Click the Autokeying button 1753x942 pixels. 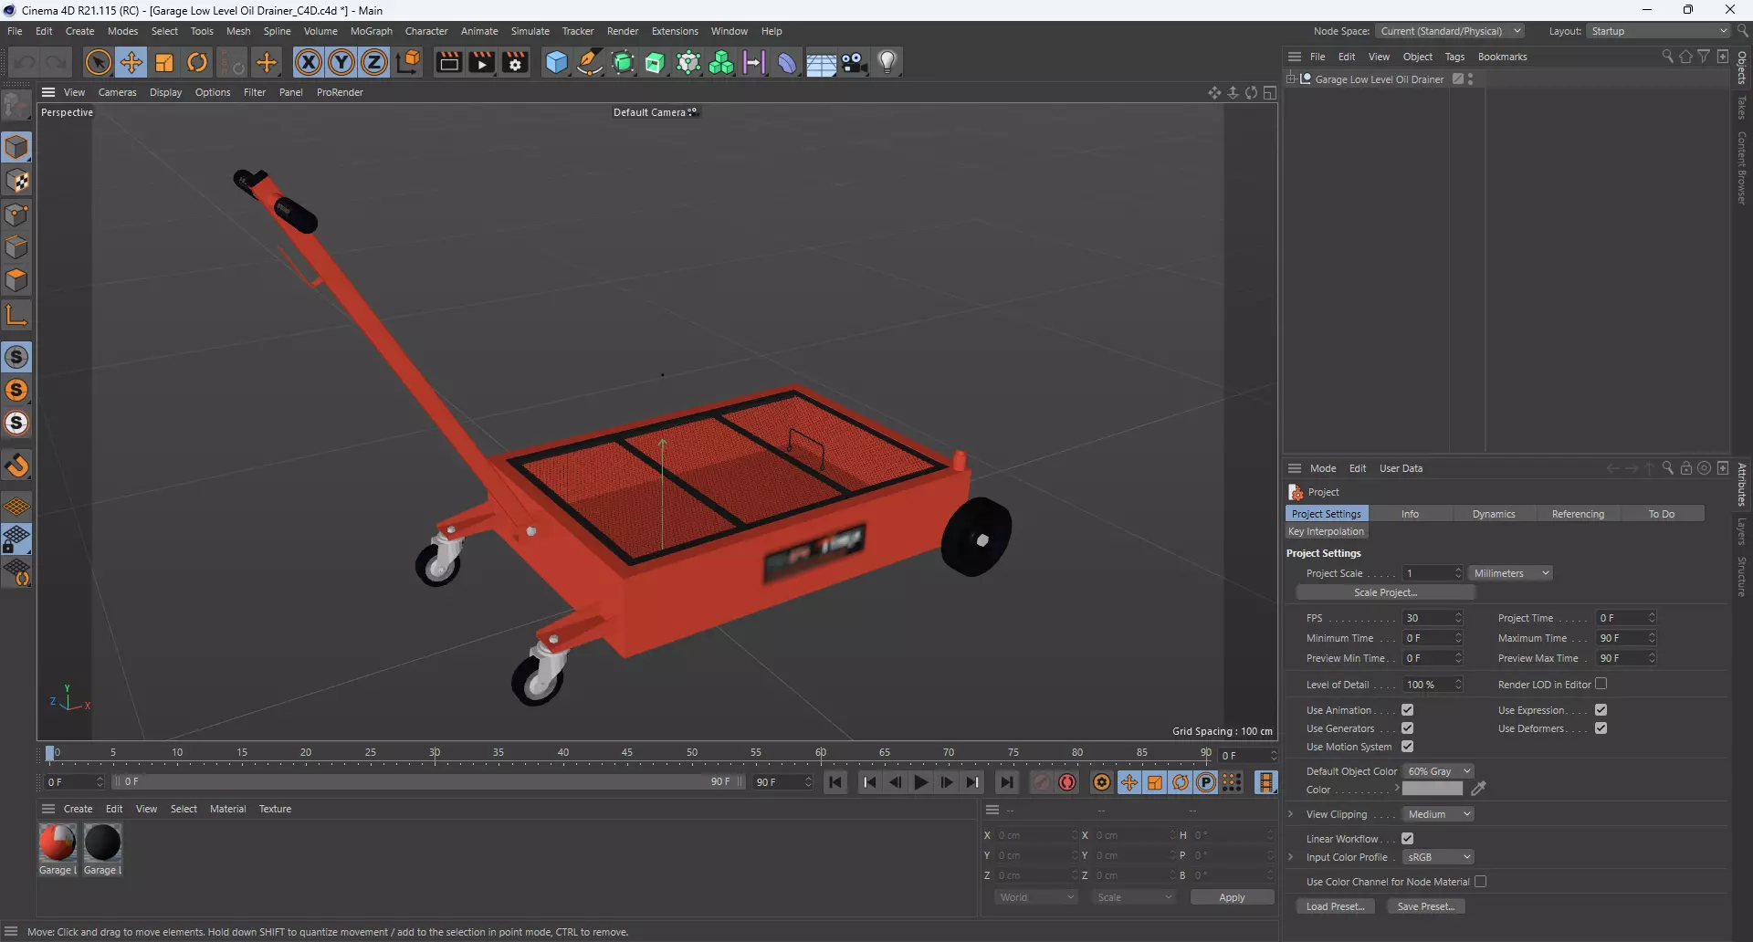pos(1067,782)
